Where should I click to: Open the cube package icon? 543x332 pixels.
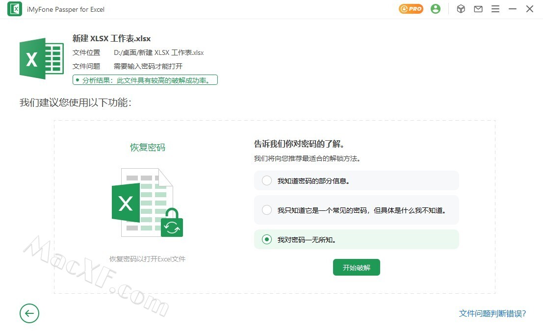(461, 9)
